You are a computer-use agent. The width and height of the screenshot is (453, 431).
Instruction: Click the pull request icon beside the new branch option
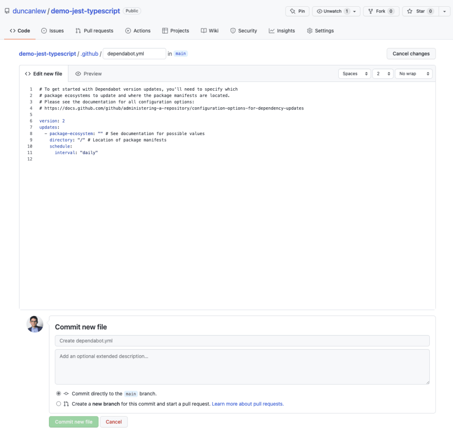(66, 404)
